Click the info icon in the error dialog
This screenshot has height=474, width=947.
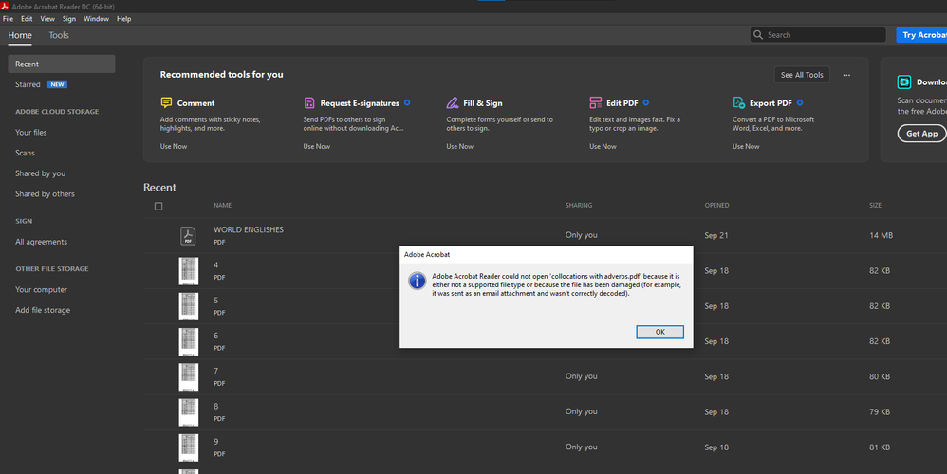pos(418,281)
